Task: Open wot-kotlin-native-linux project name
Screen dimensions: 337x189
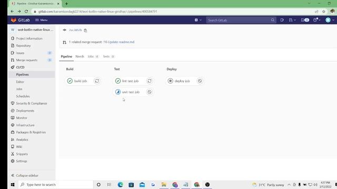Action: pos(35,29)
